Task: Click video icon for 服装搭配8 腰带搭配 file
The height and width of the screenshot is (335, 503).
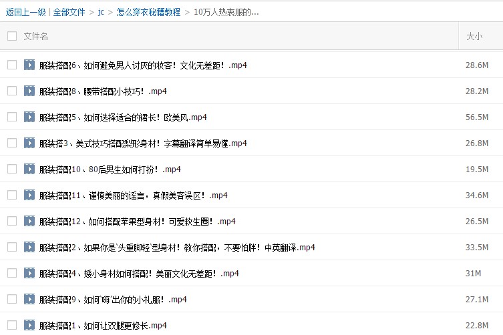Action: pos(29,91)
